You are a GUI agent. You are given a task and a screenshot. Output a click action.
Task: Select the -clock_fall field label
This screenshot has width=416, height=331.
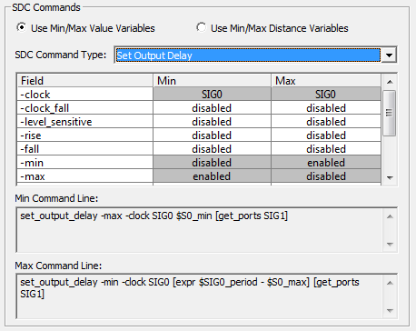85,108
